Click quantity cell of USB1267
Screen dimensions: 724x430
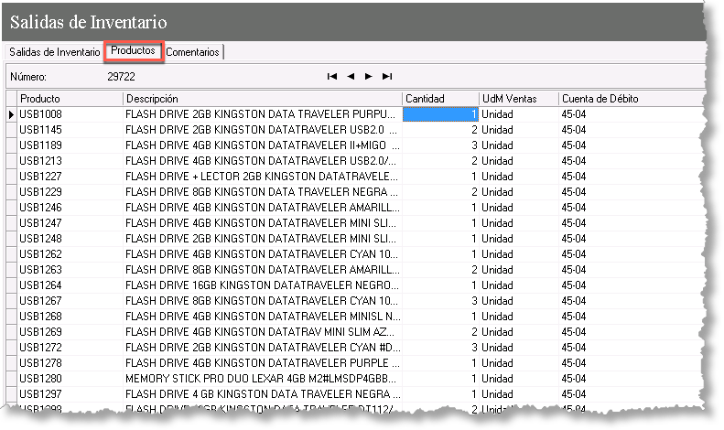pyautogui.click(x=440, y=301)
